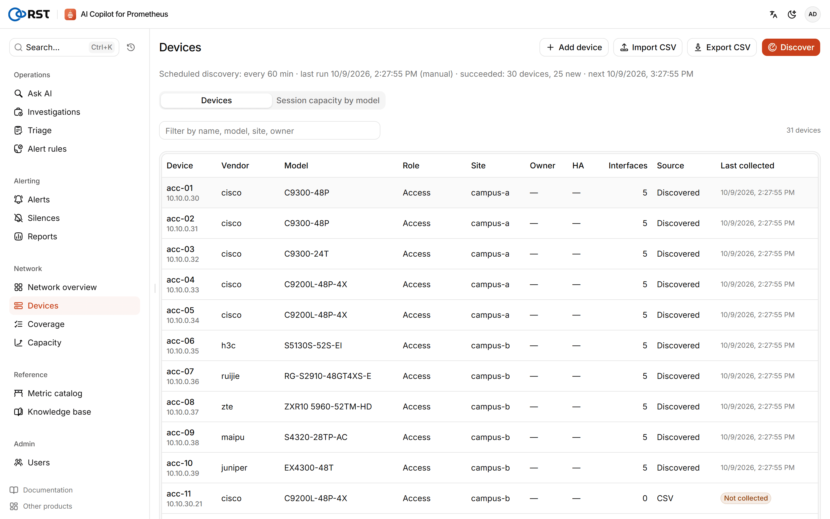Click the Users people icon
Screen dimensions: 830x519
18,463
